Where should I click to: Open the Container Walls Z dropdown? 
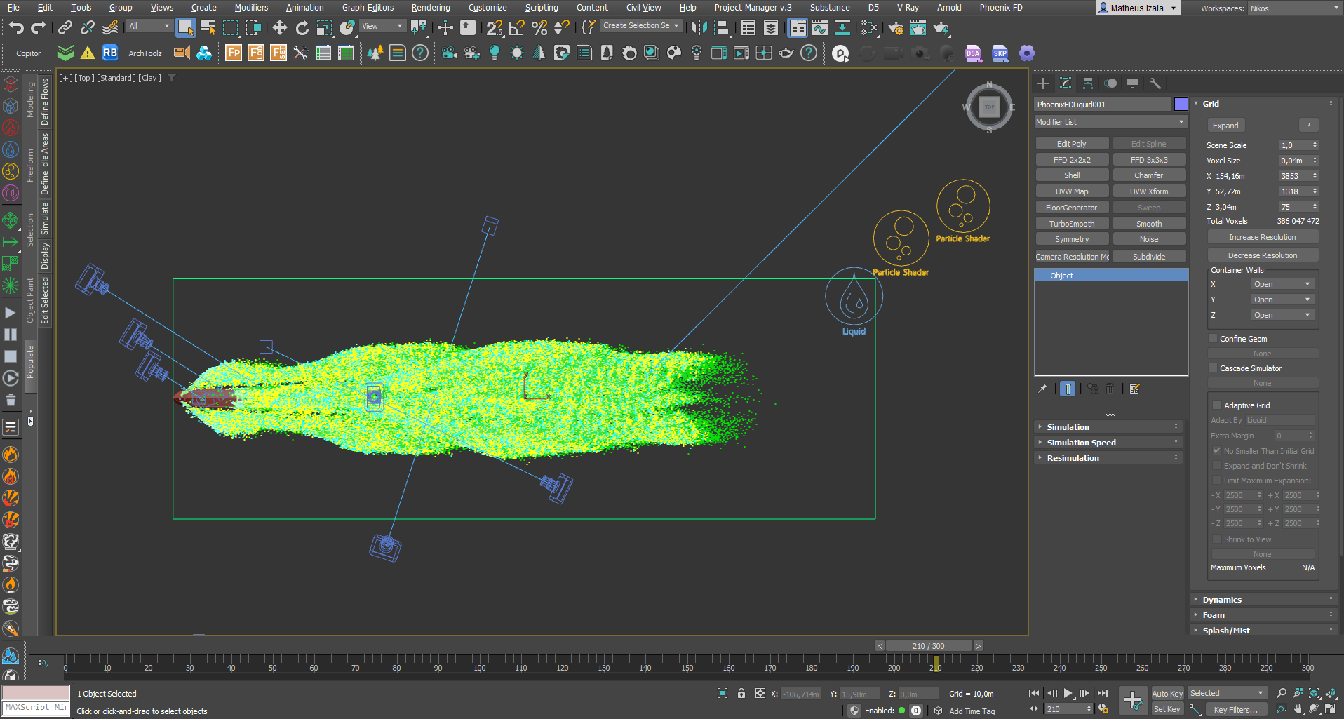(x=1282, y=315)
